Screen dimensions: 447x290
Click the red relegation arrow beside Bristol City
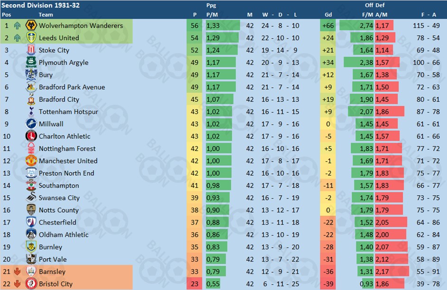click(x=18, y=284)
